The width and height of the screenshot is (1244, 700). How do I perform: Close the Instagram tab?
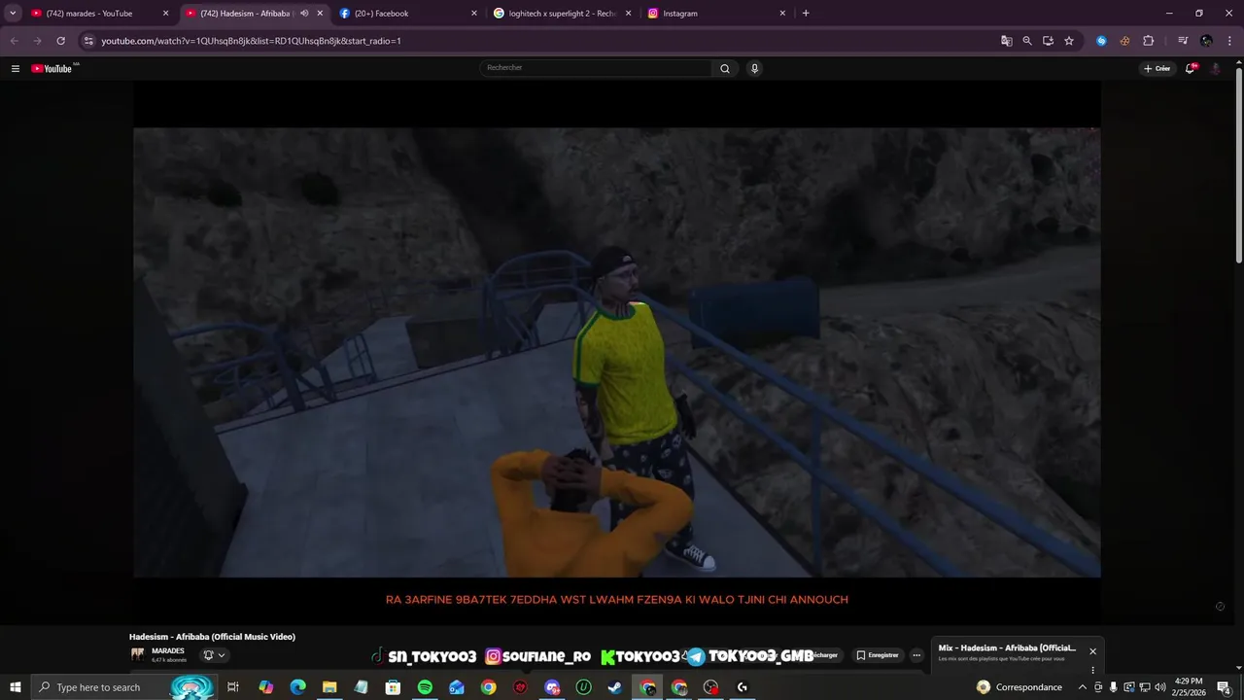(782, 14)
